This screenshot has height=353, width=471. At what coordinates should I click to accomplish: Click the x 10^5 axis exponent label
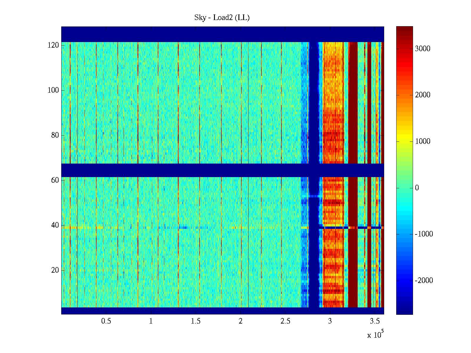click(375, 335)
